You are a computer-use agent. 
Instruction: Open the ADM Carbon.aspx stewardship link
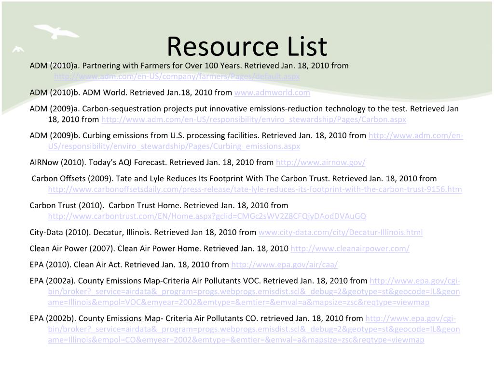254,119
